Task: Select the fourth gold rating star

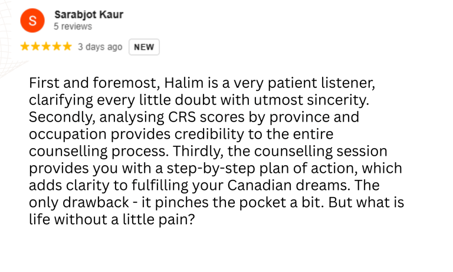Action: [x=57, y=47]
